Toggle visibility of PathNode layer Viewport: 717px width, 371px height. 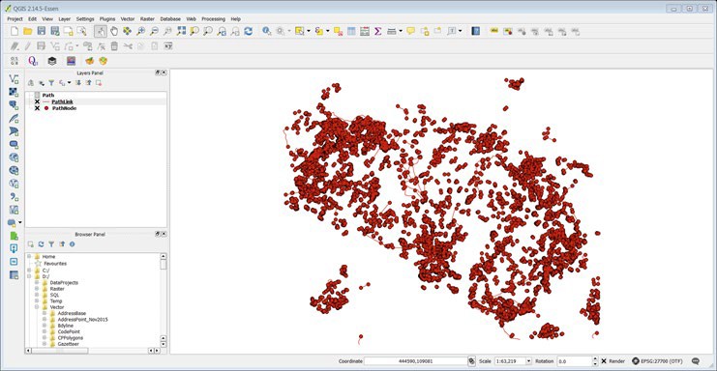click(37, 108)
